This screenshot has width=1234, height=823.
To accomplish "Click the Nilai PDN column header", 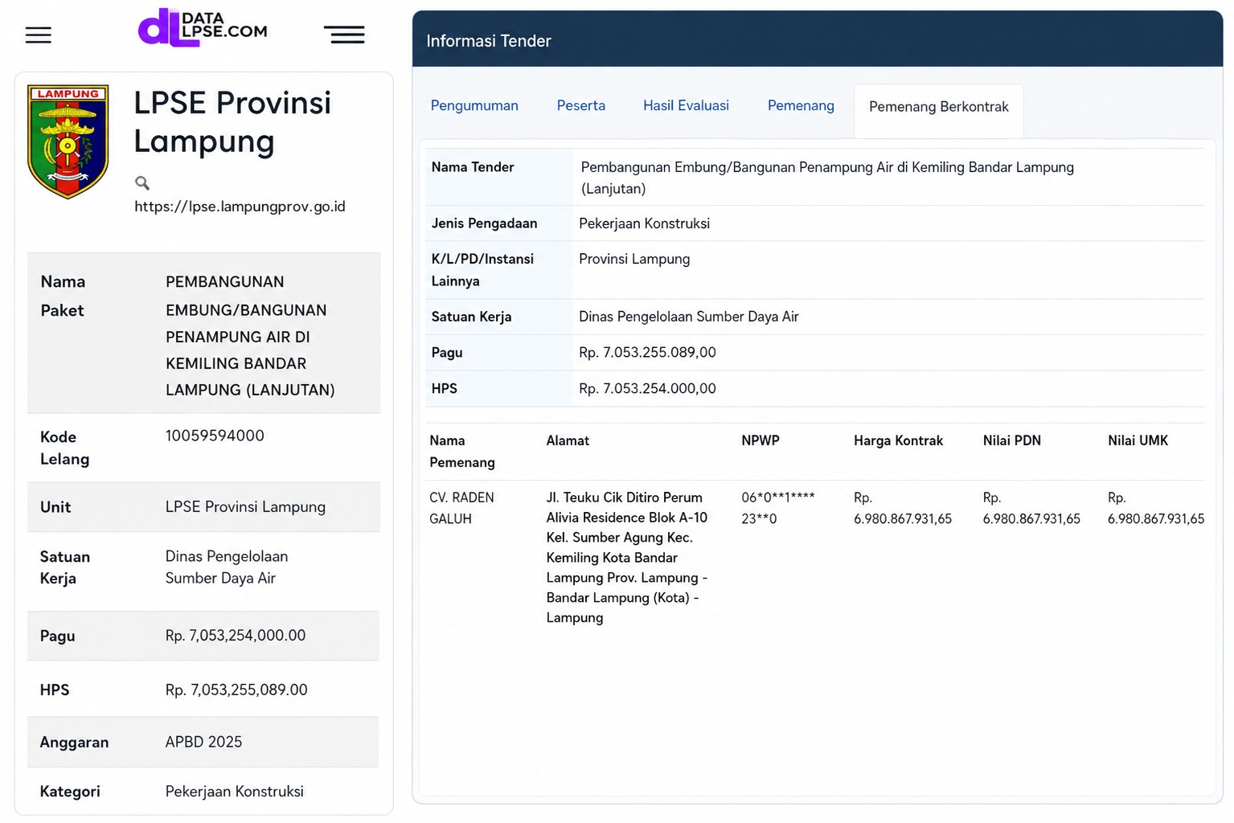I will pos(1011,440).
